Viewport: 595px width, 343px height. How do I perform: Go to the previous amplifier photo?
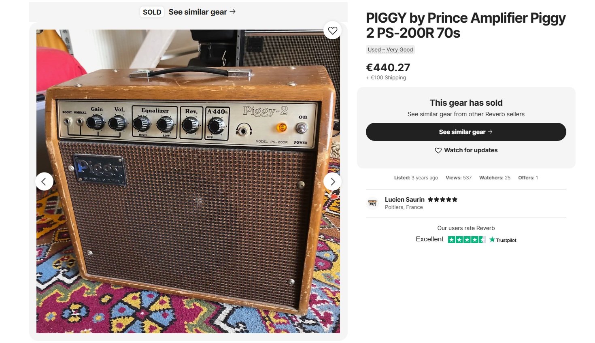44,181
